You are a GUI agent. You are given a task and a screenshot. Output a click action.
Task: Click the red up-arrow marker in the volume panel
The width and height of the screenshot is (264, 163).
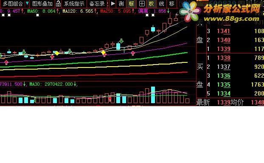point(110,98)
